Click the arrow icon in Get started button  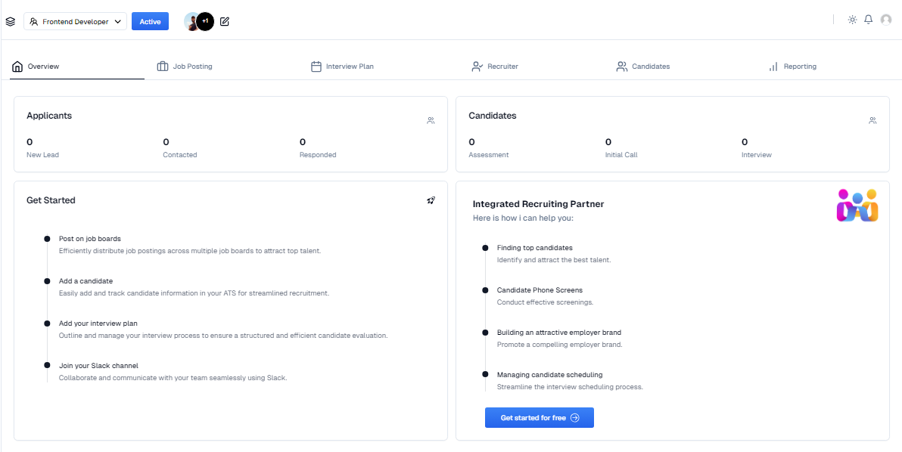tap(574, 417)
